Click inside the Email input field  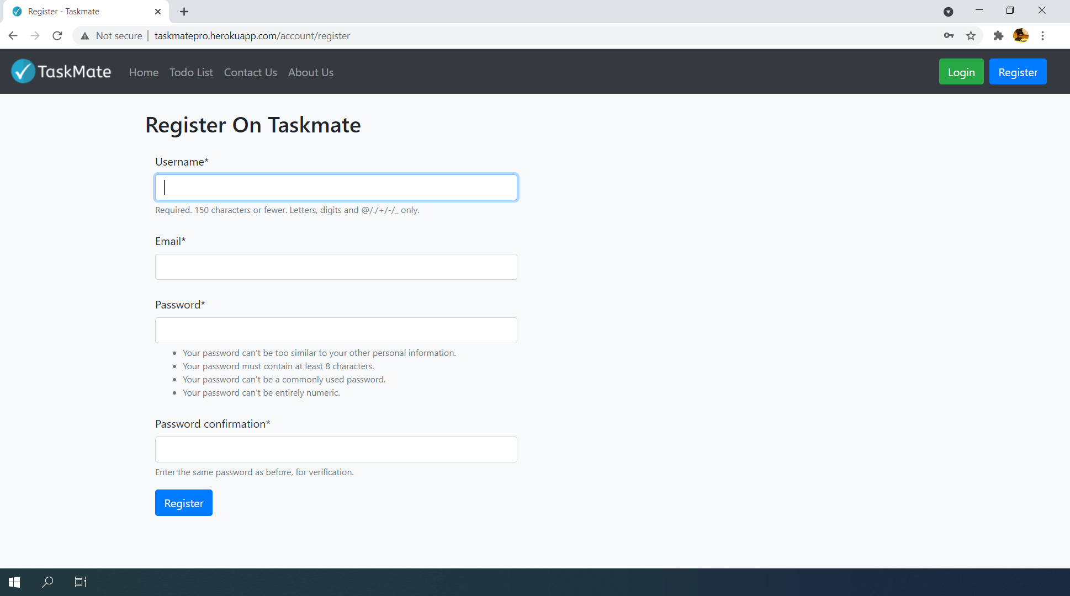tap(336, 267)
